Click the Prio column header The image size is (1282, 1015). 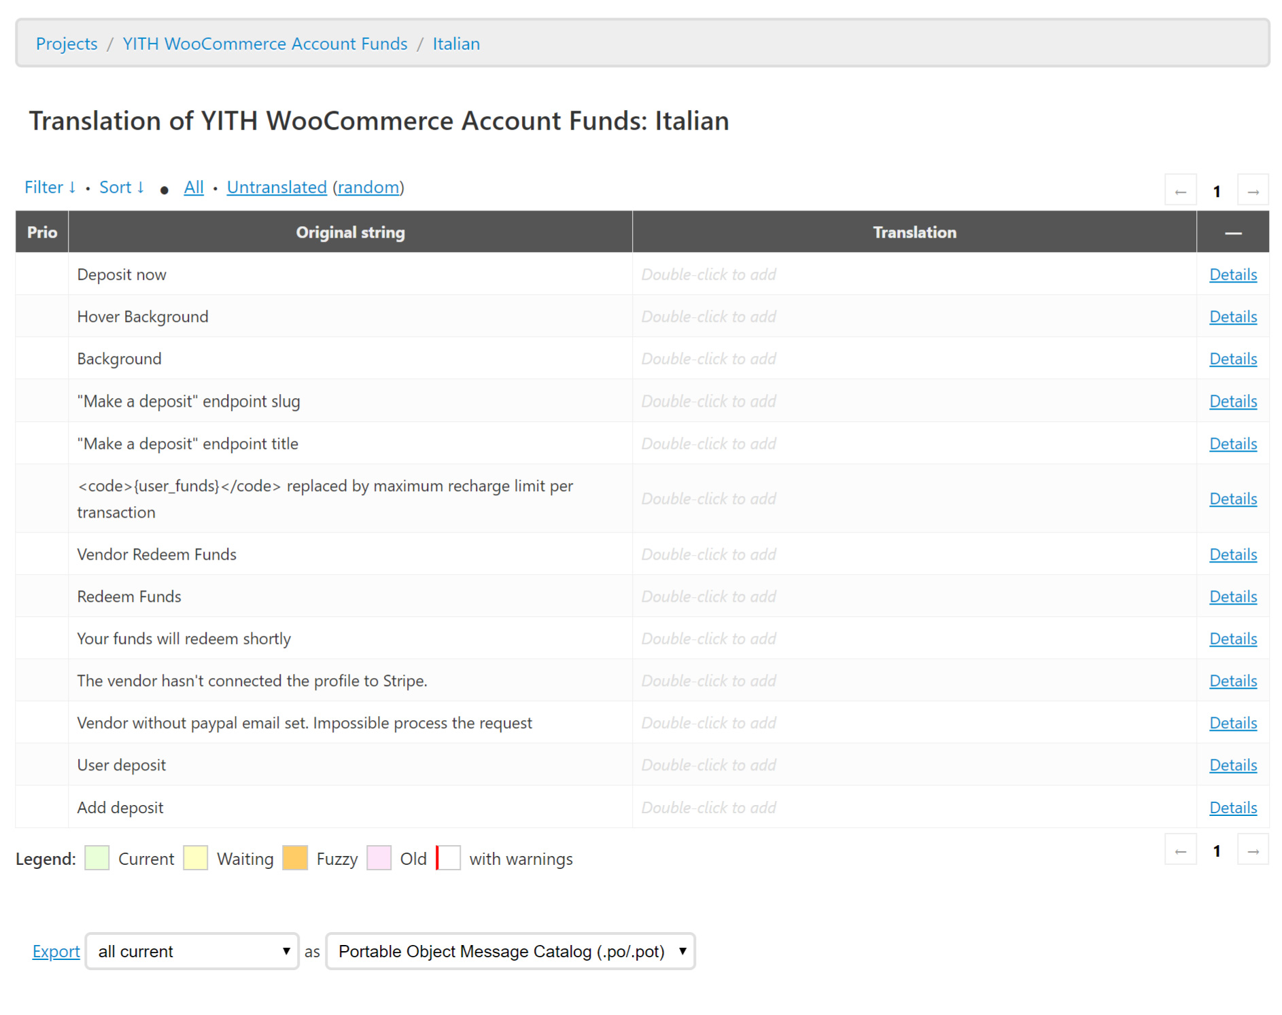pos(42,232)
